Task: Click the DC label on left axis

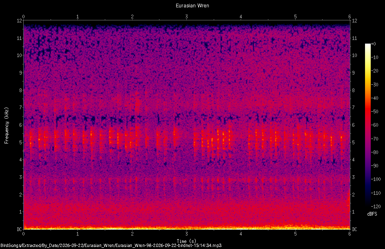Action: (x=19, y=229)
